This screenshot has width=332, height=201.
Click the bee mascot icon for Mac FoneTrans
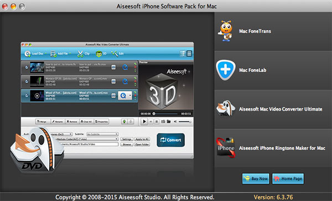click(x=226, y=31)
